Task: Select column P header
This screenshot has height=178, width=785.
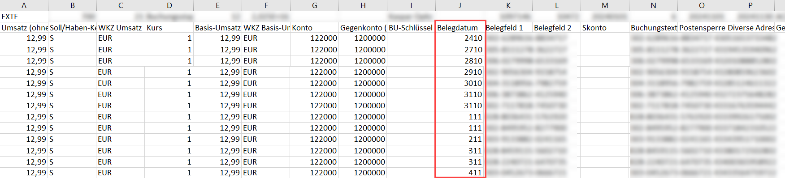Action: 750,5
